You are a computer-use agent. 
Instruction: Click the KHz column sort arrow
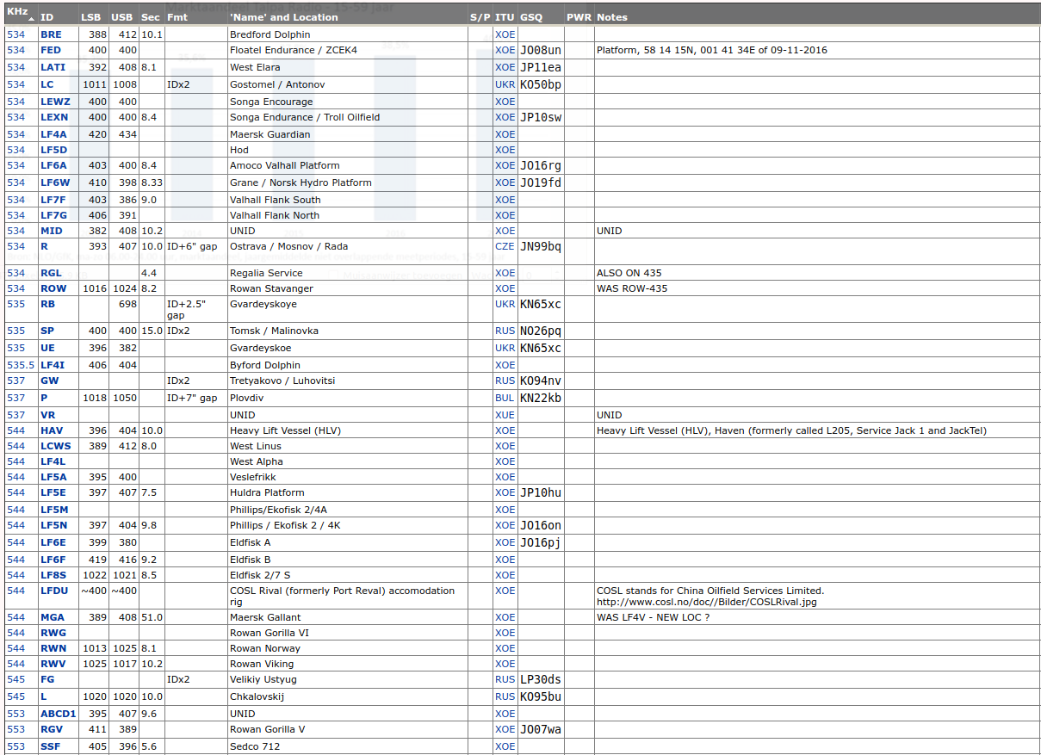[32, 18]
